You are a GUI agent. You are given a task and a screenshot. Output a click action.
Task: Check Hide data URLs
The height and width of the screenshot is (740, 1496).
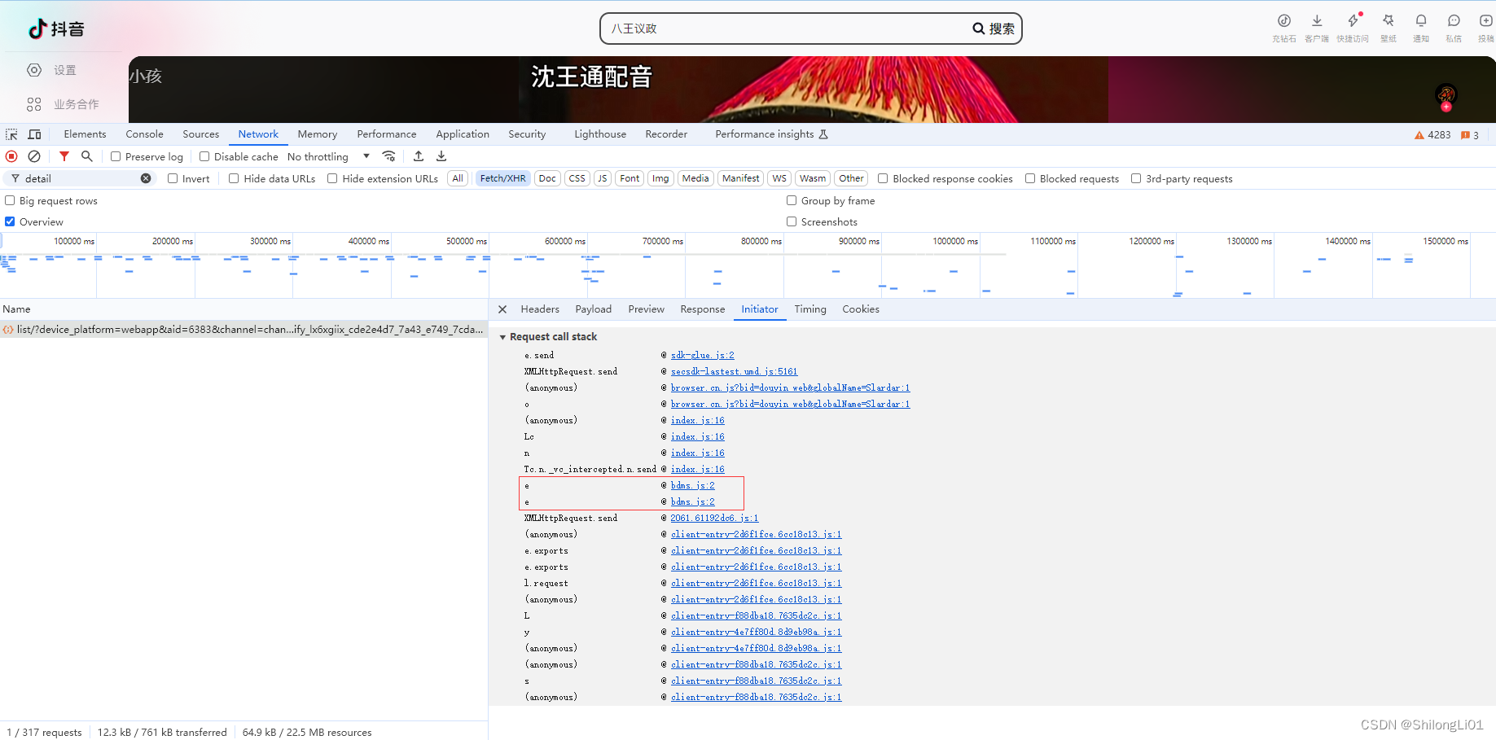234,178
